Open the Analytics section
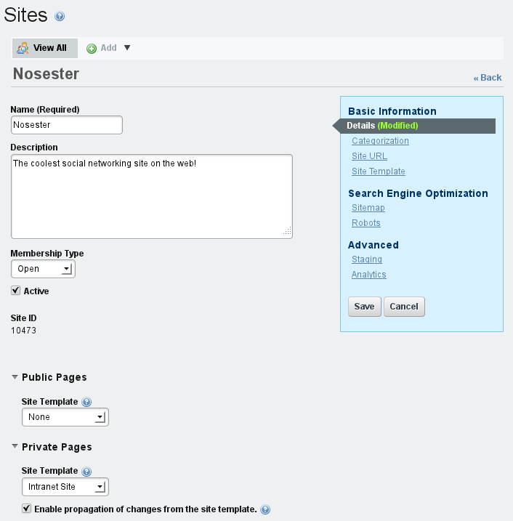 tap(369, 275)
